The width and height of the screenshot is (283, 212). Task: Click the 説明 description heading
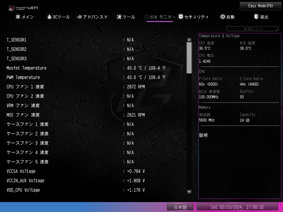[x=203, y=135]
